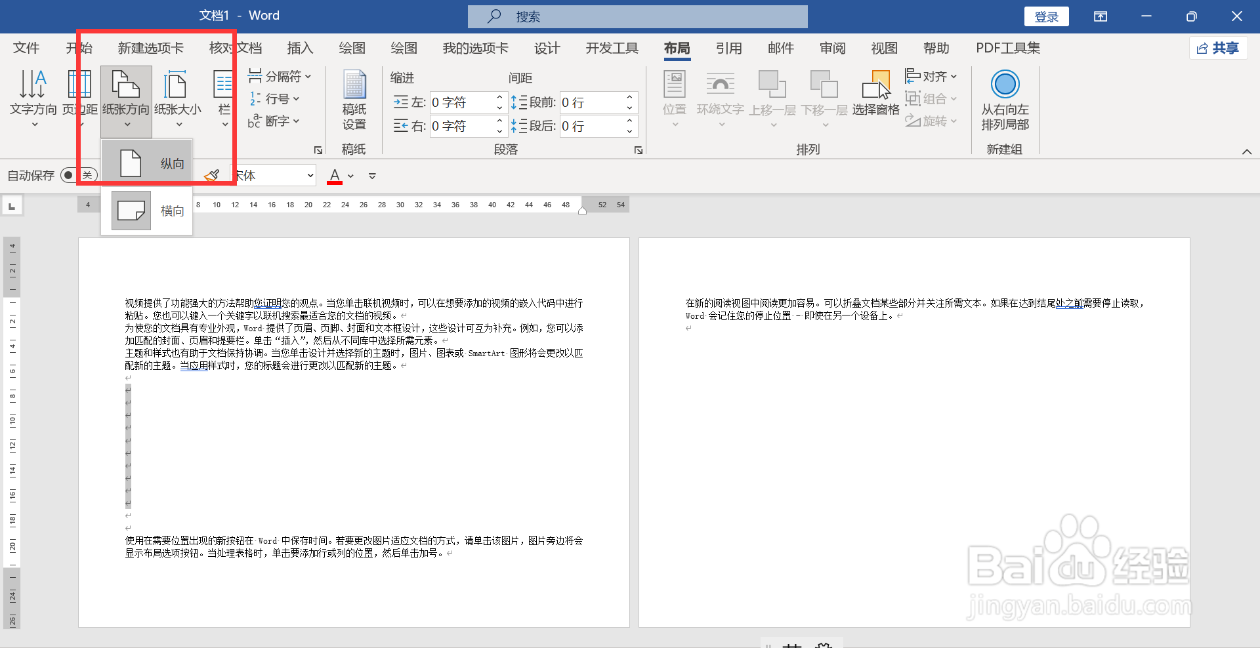The width and height of the screenshot is (1260, 648).
Task: Open the Rotate (旋转) dropdown
Action: click(x=931, y=121)
